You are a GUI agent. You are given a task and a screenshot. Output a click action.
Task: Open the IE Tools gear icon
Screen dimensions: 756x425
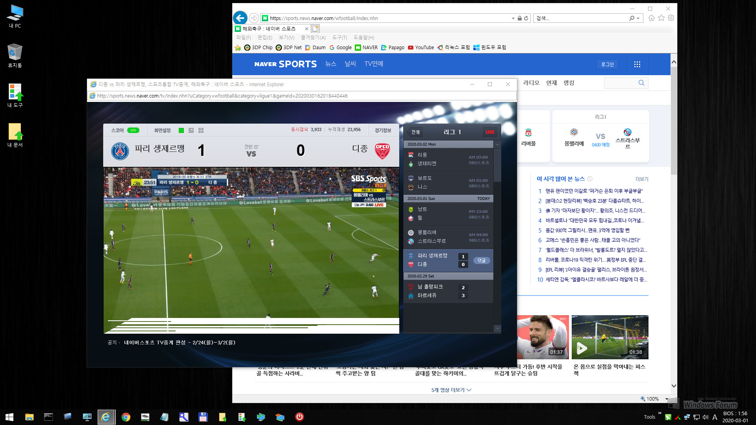click(671, 18)
